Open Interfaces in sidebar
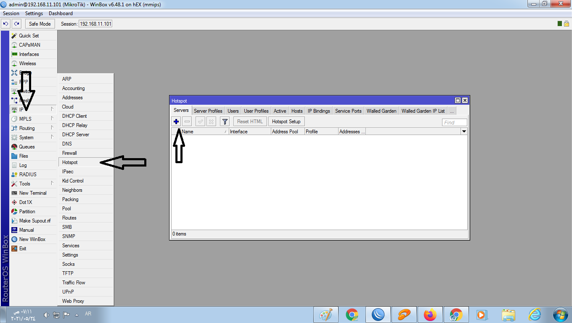Viewport: 572px width, 323px height. pyautogui.click(x=33, y=54)
